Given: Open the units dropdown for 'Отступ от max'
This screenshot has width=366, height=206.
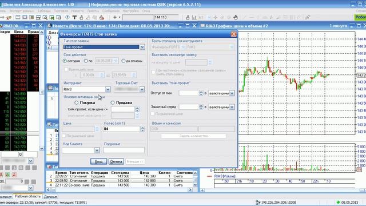Looking at the screenshot, I should 232,93.
